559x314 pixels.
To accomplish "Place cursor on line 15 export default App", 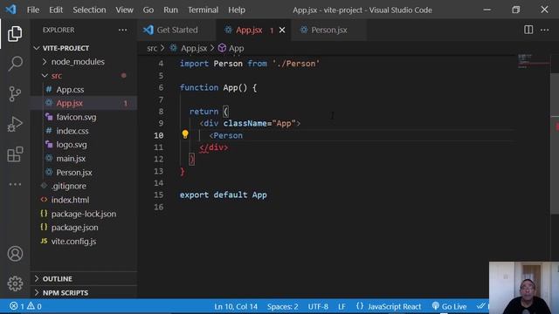I will [x=224, y=195].
